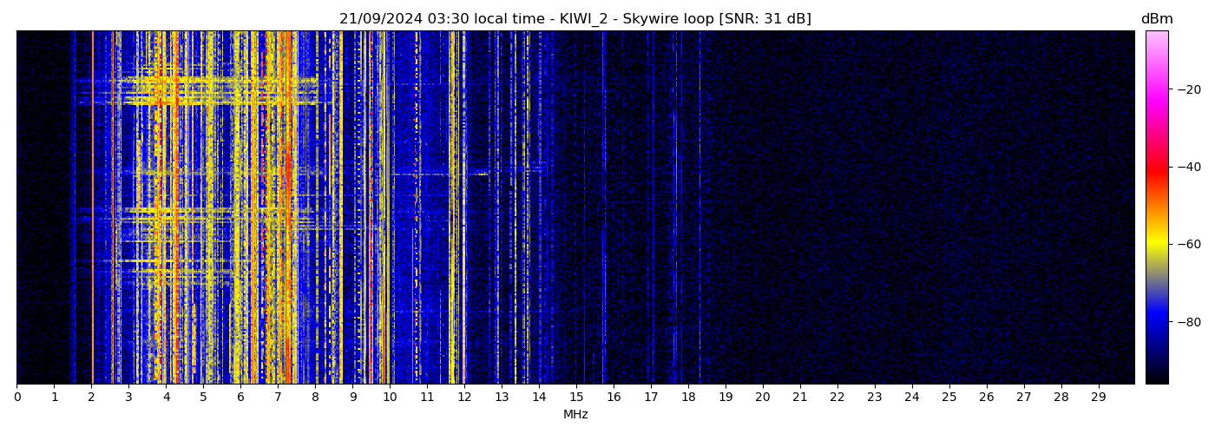
Task: Click the dBm label above the colorbar
Action: point(1156,19)
